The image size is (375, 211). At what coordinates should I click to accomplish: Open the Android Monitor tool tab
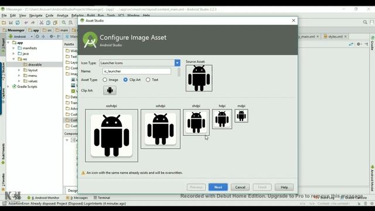coord(43,198)
